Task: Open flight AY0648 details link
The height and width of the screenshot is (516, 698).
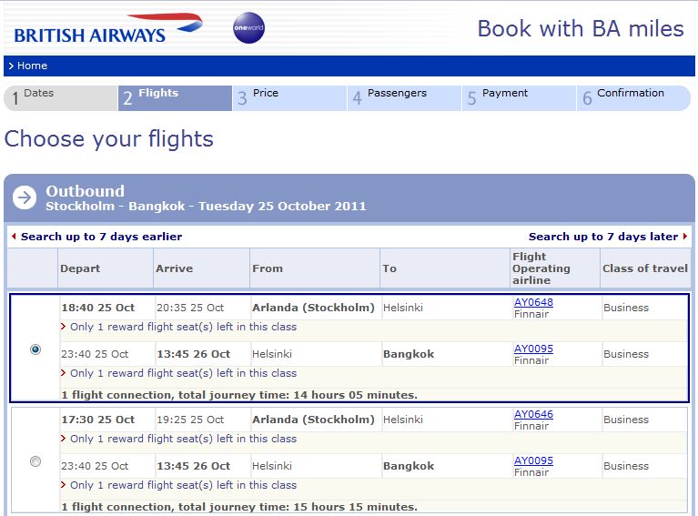Action: click(x=533, y=302)
